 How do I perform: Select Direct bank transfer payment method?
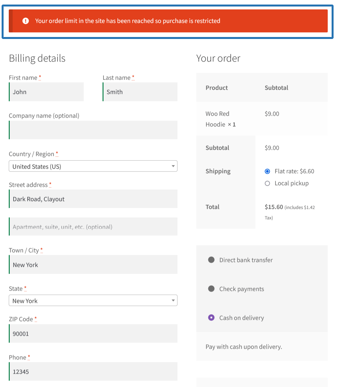(x=212, y=260)
